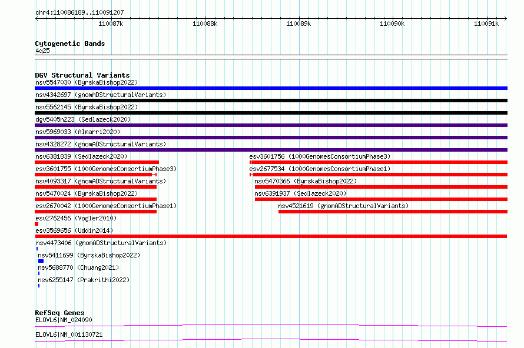Click variant label esv3569656 (Uddin2014)

74,230
